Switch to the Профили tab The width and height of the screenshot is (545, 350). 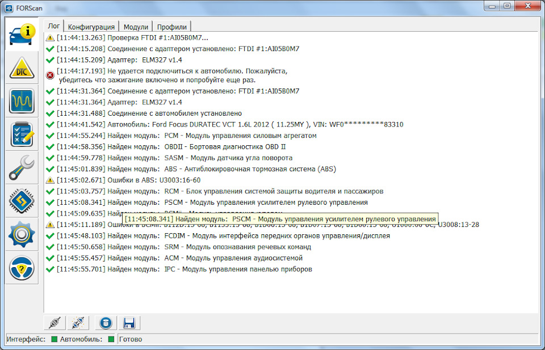pos(171,27)
